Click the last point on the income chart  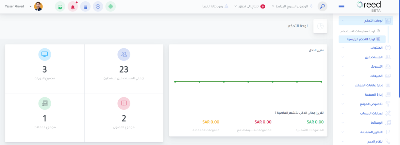322,82
